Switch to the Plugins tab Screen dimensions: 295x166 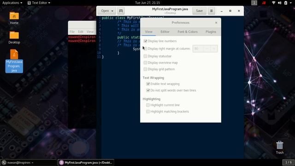pos(211,32)
